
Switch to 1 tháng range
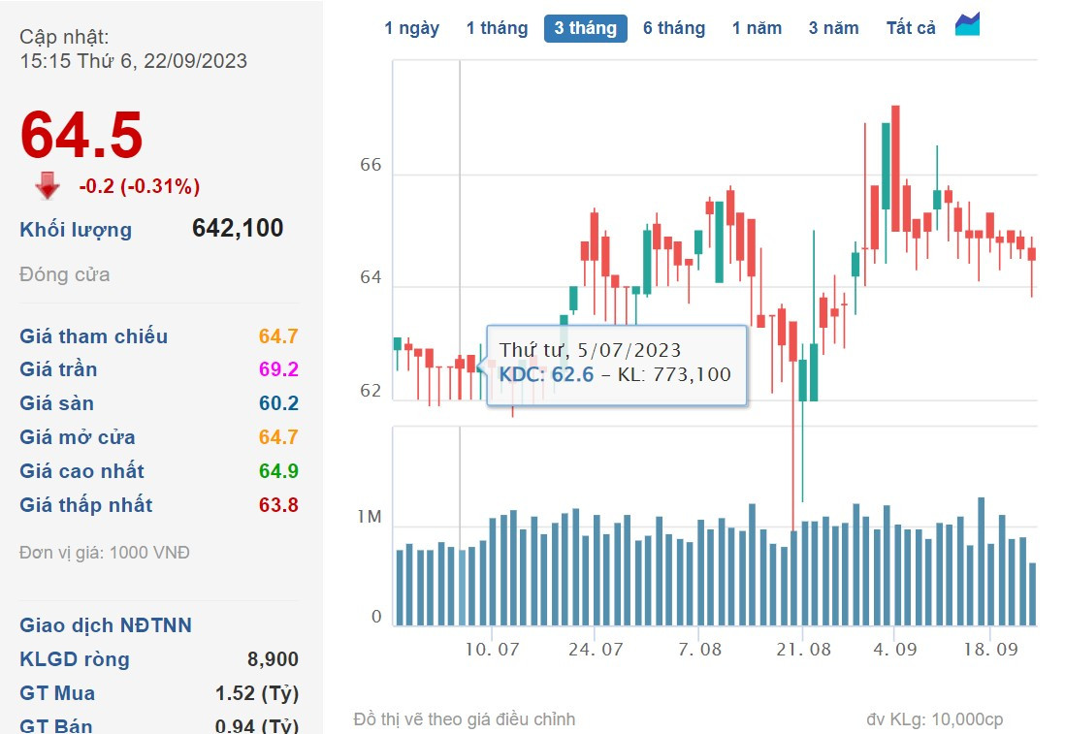497,28
